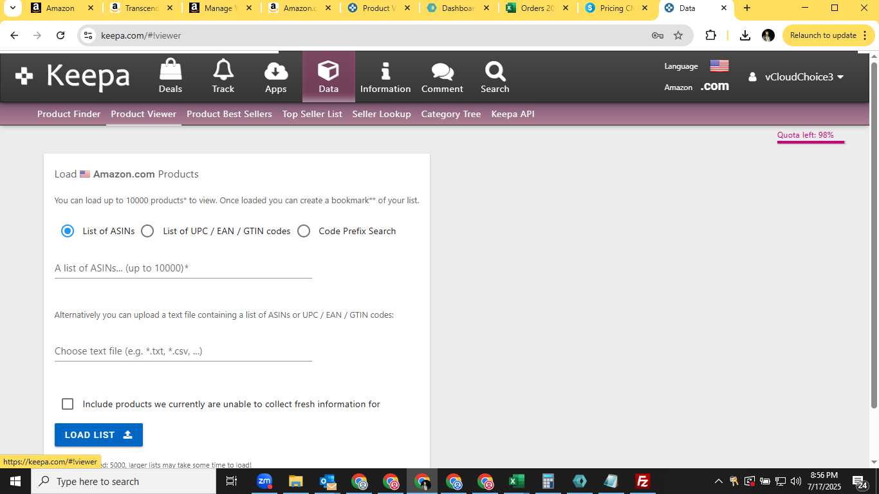Open the Keepa API tab
This screenshot has height=494, width=879.
513,114
